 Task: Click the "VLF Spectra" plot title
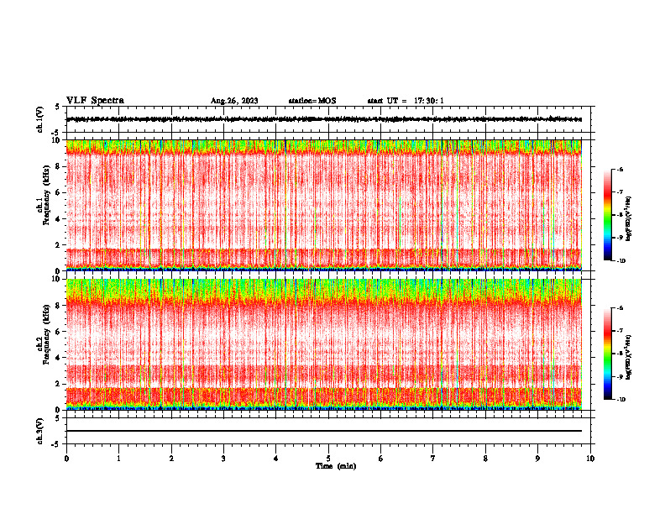click(95, 101)
